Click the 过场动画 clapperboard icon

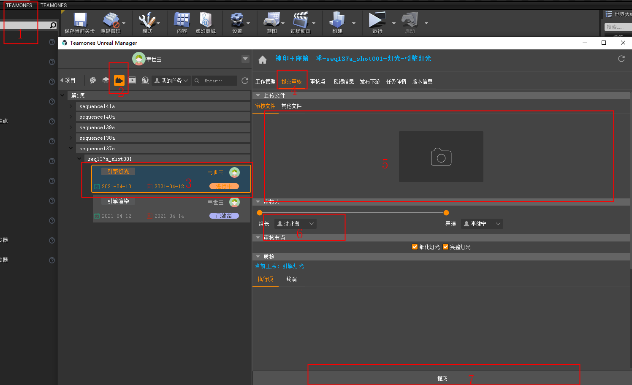point(300,20)
